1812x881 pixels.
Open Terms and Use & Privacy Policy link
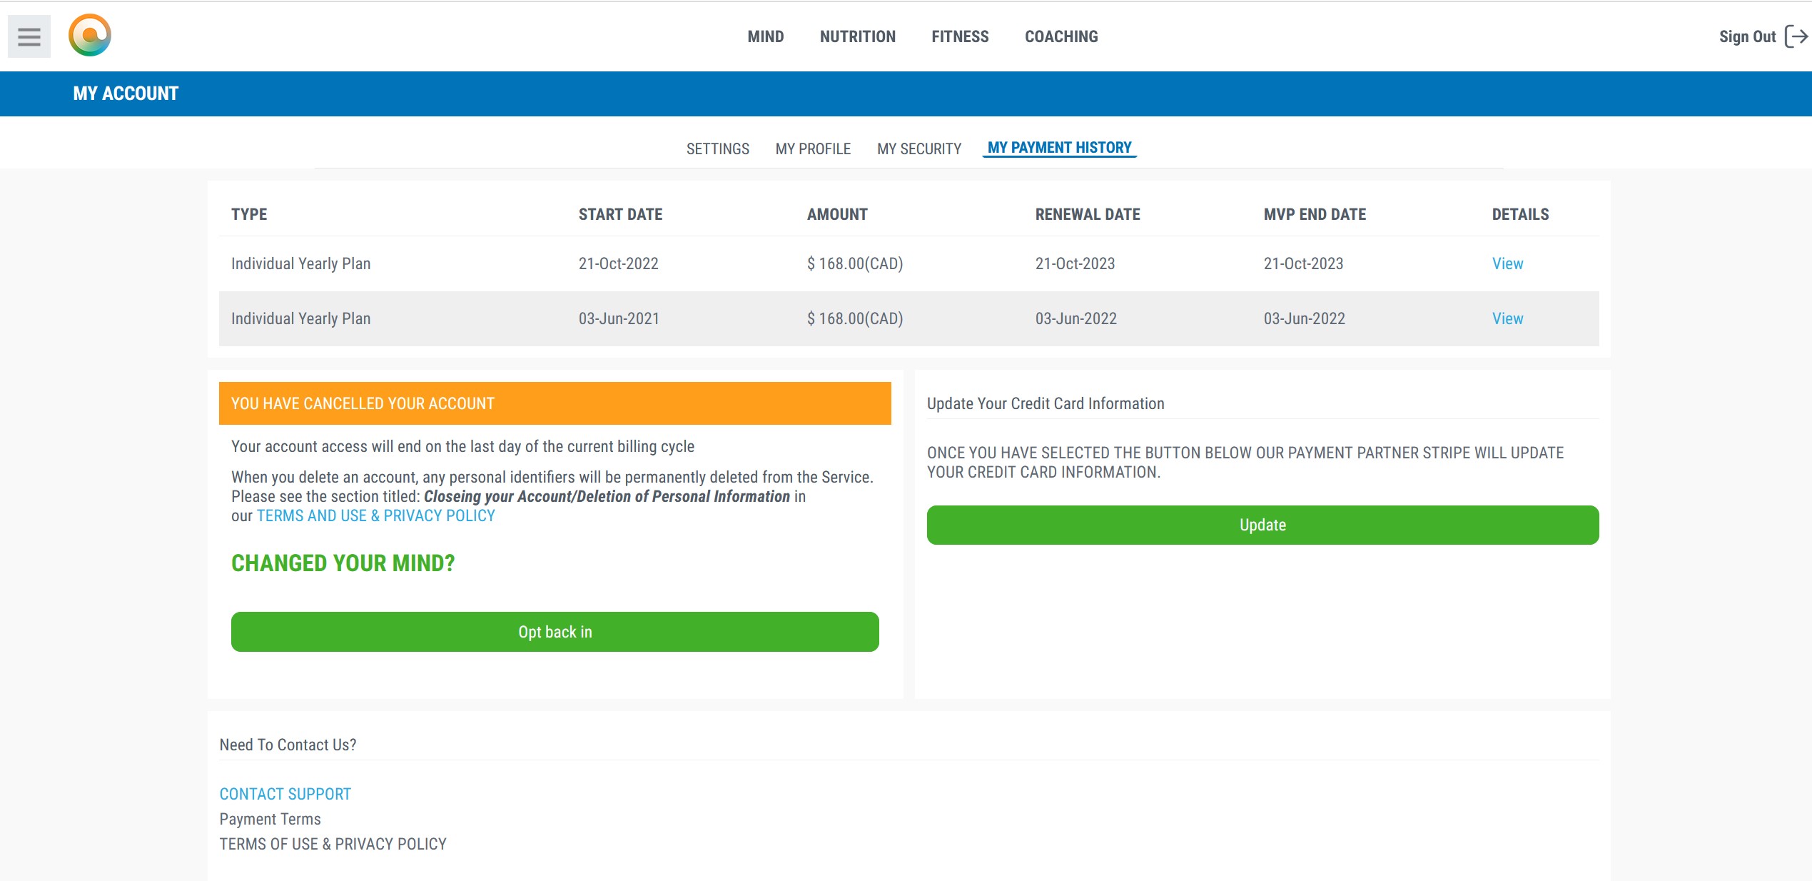coord(375,515)
